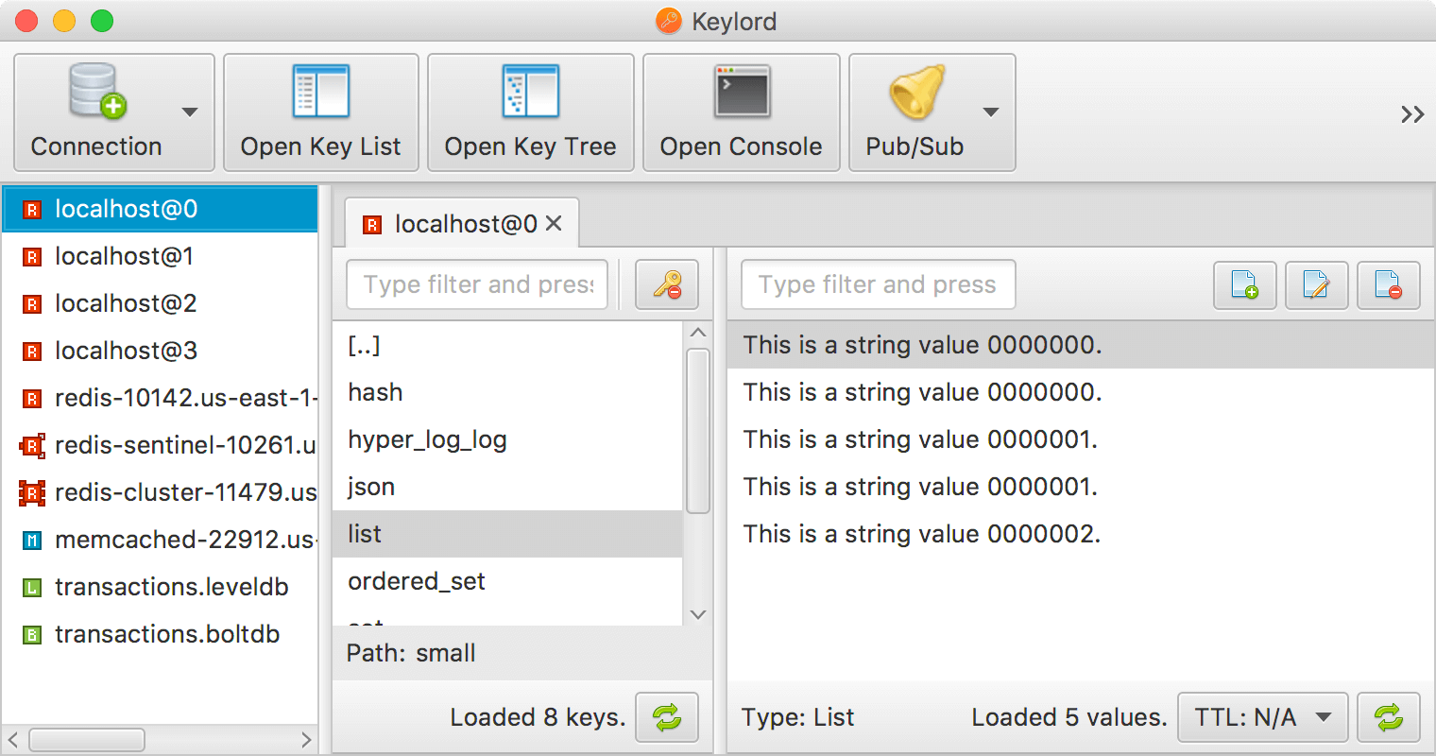Click the Loaded 5 values status text
The image size is (1436, 756).
(x=1069, y=717)
